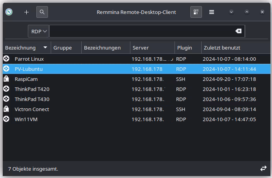Select the ThinkPad T430 connection name
Screen dimensions: 272x178
click(x=32, y=99)
